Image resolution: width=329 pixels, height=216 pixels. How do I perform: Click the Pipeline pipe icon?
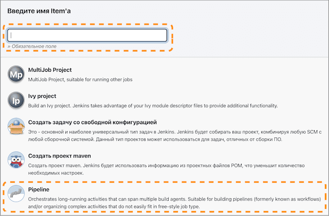coord(16,194)
